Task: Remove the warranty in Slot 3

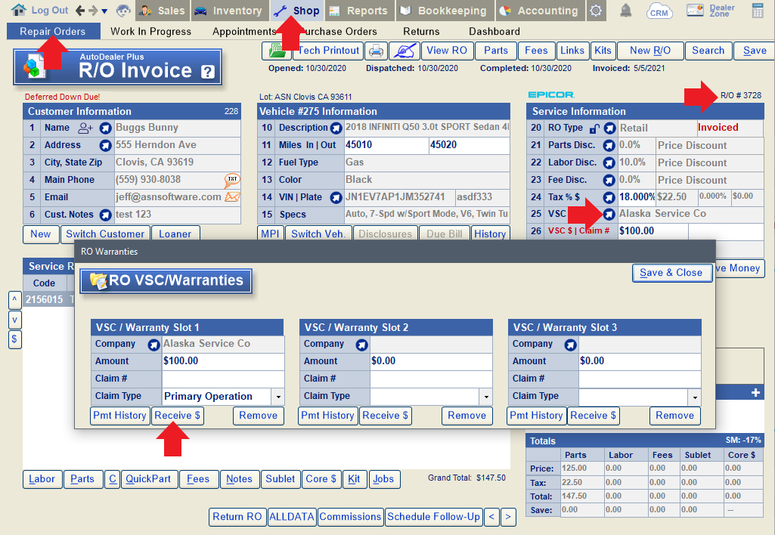Action: point(675,416)
